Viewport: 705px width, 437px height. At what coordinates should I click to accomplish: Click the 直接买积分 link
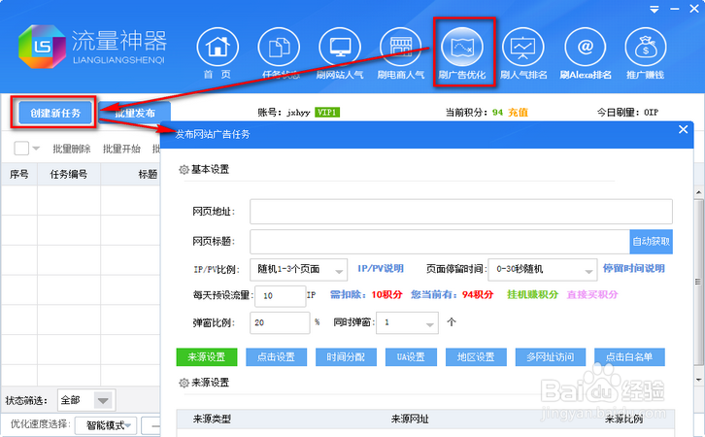click(x=592, y=295)
